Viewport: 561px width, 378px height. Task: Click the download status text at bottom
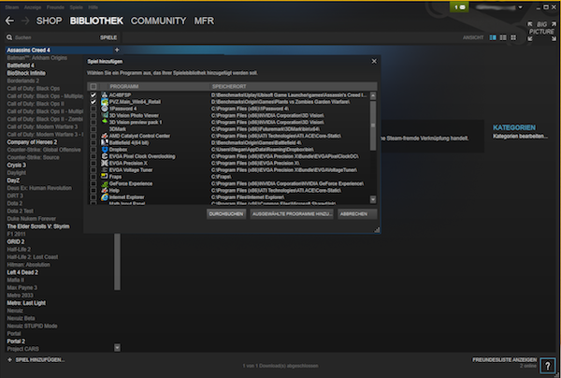(x=280, y=366)
